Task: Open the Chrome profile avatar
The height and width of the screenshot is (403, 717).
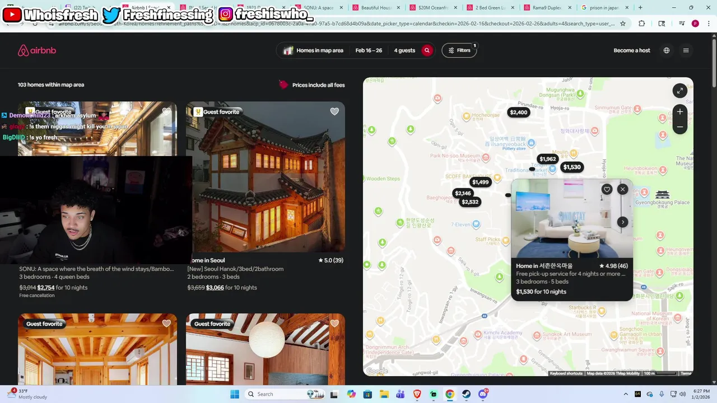Action: coord(695,24)
